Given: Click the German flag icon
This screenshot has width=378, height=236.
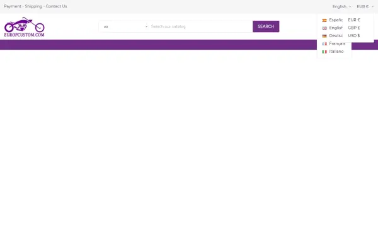Looking at the screenshot, I should [x=324, y=36].
